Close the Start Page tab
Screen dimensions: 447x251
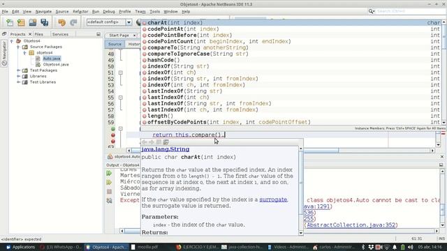134,36
